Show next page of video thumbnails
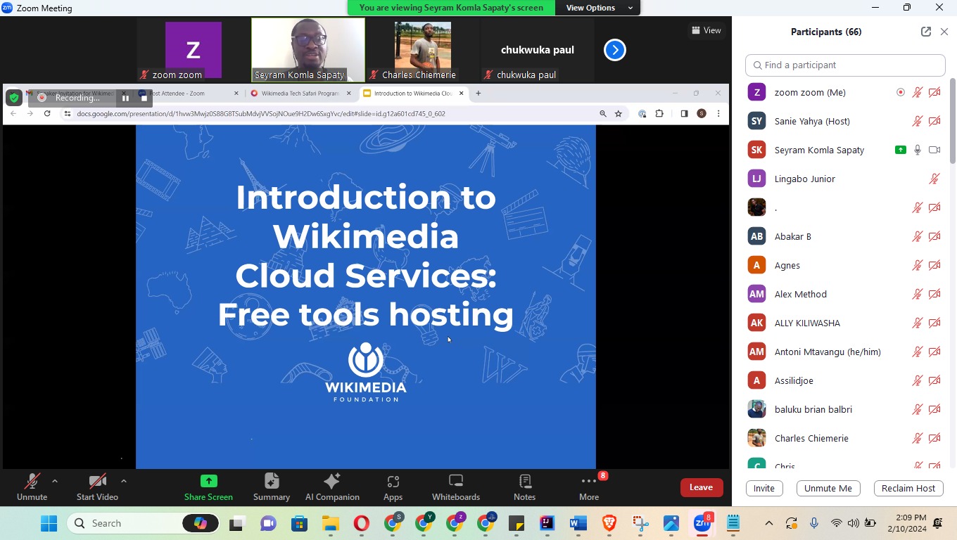Screen dimensions: 957x540 615,50
